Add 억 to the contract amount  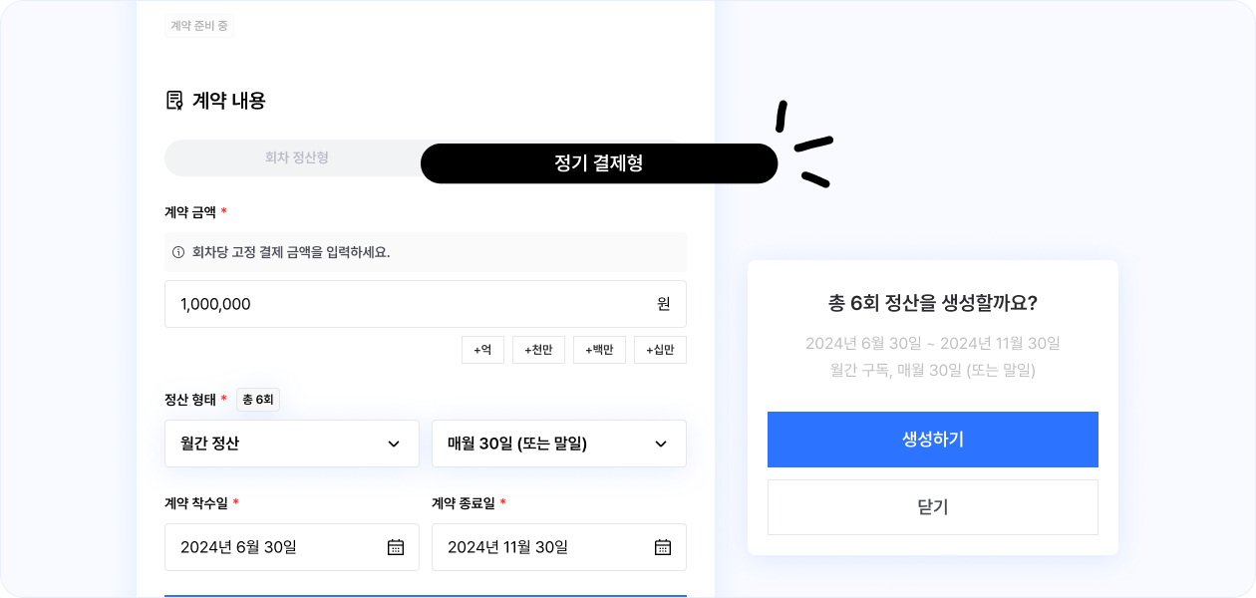[482, 350]
